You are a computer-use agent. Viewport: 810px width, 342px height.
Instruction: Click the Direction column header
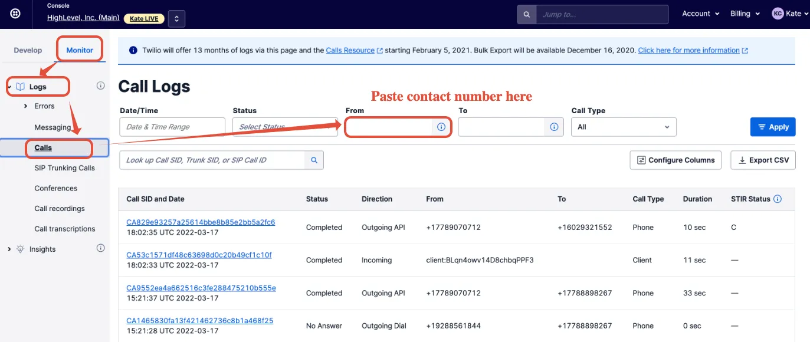[377, 199]
